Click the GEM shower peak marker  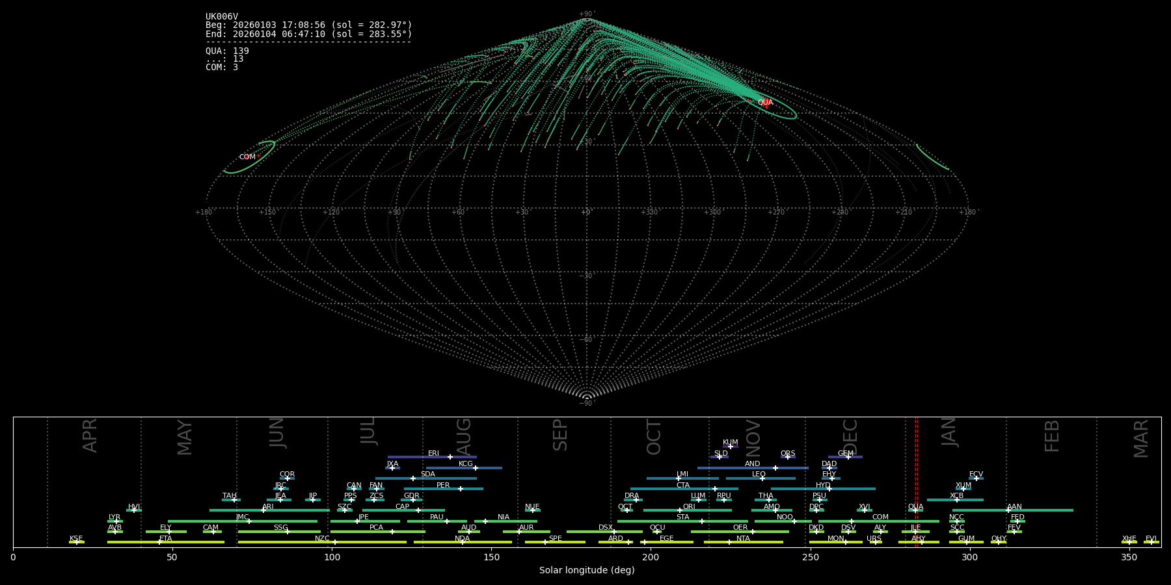[x=848, y=457]
